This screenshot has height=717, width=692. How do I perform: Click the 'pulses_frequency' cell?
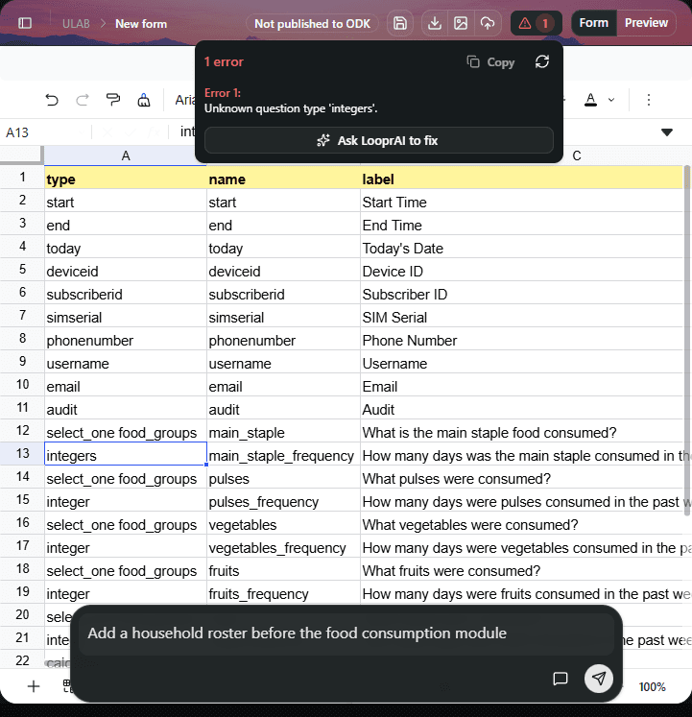[283, 500]
